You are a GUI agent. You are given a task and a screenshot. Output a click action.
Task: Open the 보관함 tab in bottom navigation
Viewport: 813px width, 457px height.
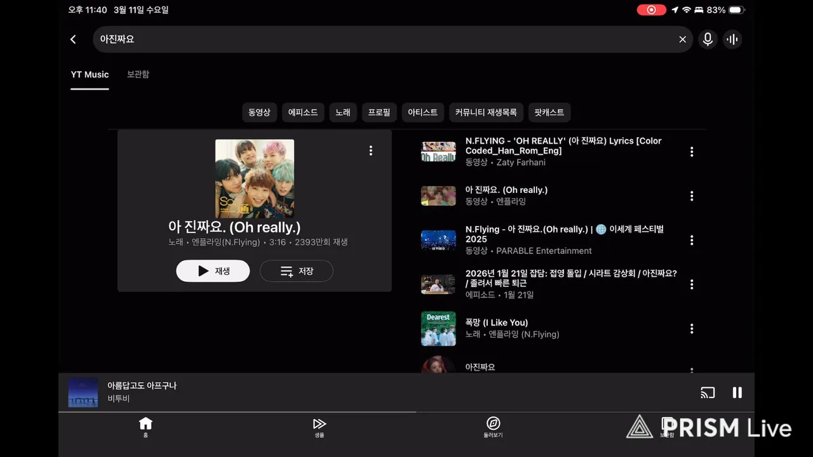(667, 427)
